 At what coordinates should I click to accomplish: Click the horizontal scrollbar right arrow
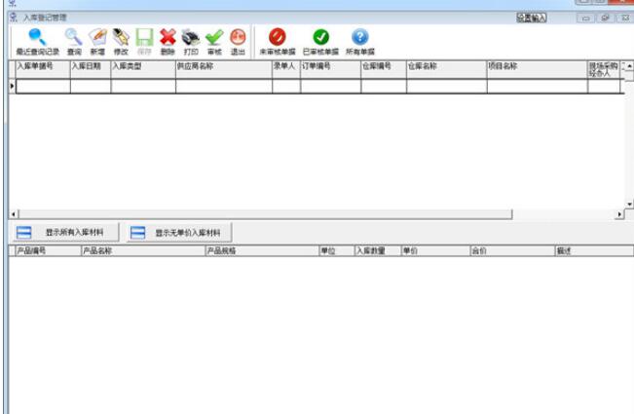(x=619, y=214)
